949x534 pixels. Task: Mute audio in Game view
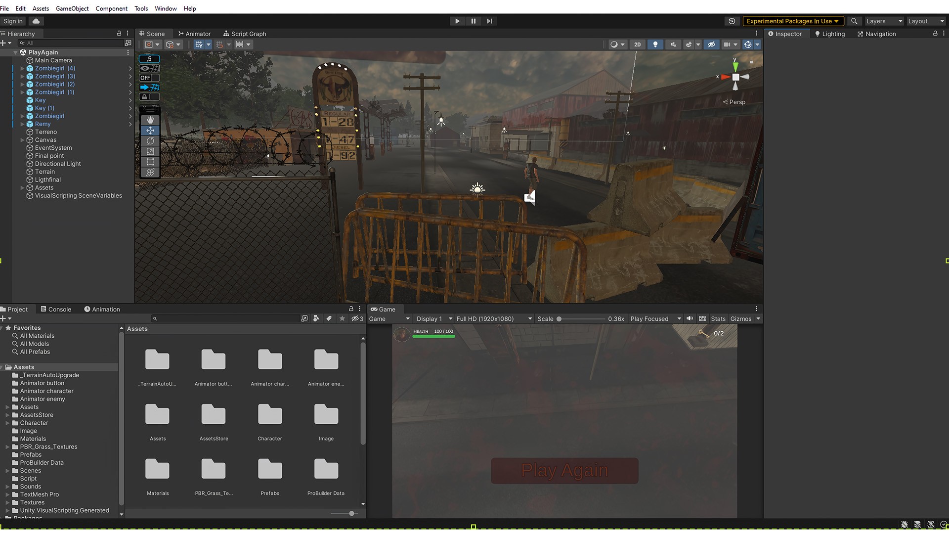point(690,319)
